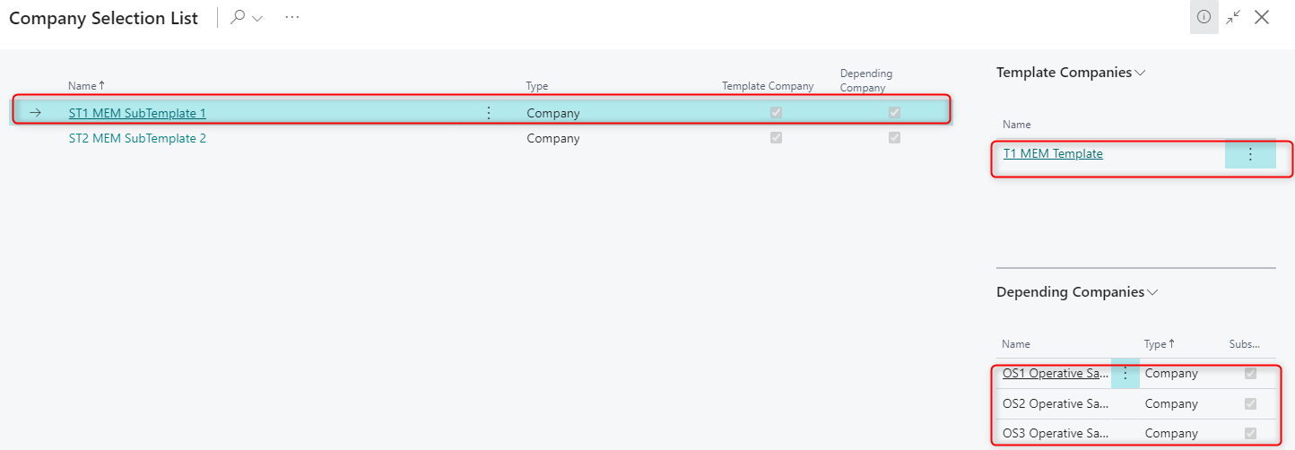
Task: Collapse the page with the arrows icon
Action: 1234,17
